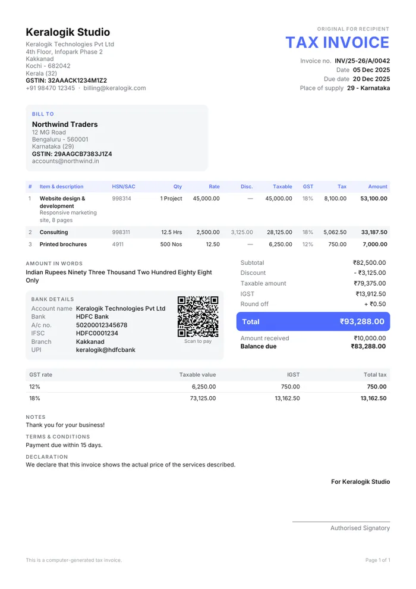Click the Thank you for your business note
Viewport: 416px width, 589px height.
click(x=65, y=425)
